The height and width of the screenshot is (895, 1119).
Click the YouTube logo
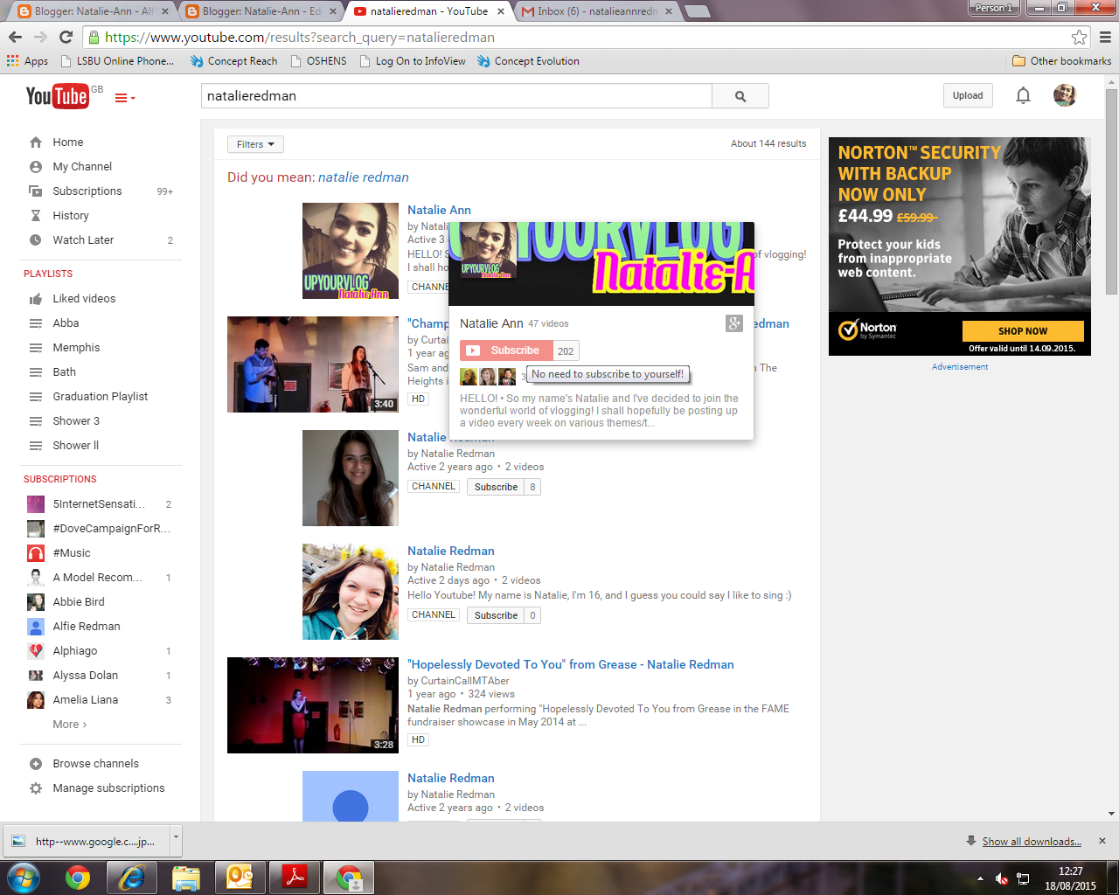pos(57,96)
